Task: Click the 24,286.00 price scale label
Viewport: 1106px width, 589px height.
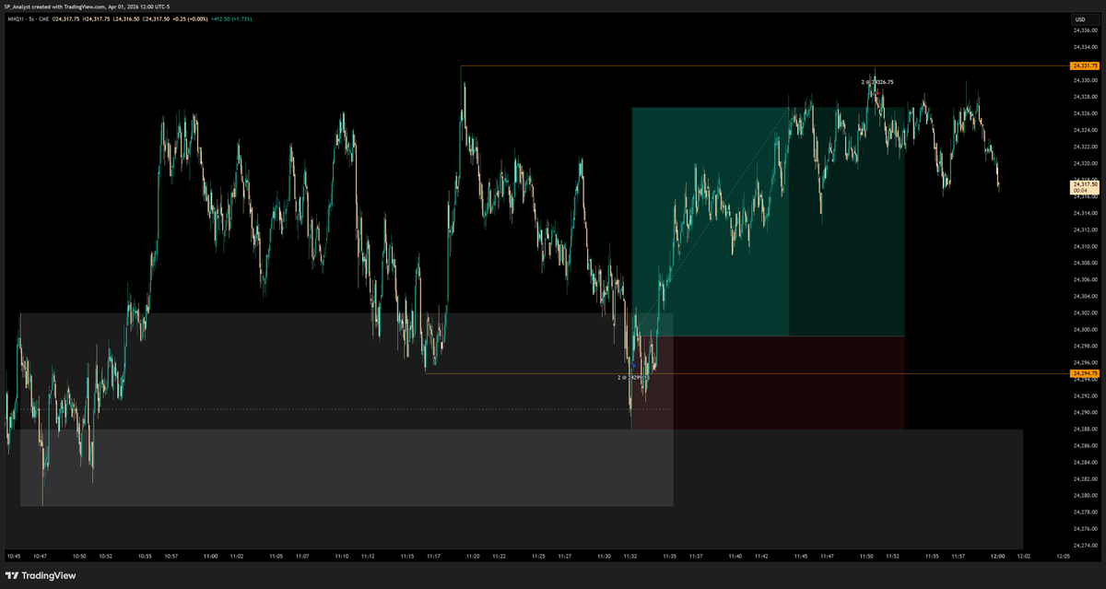Action: pyautogui.click(x=1085, y=445)
